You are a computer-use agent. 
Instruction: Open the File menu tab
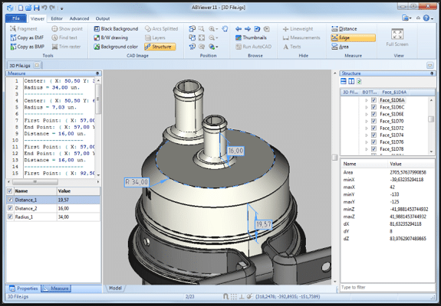pyautogui.click(x=16, y=18)
